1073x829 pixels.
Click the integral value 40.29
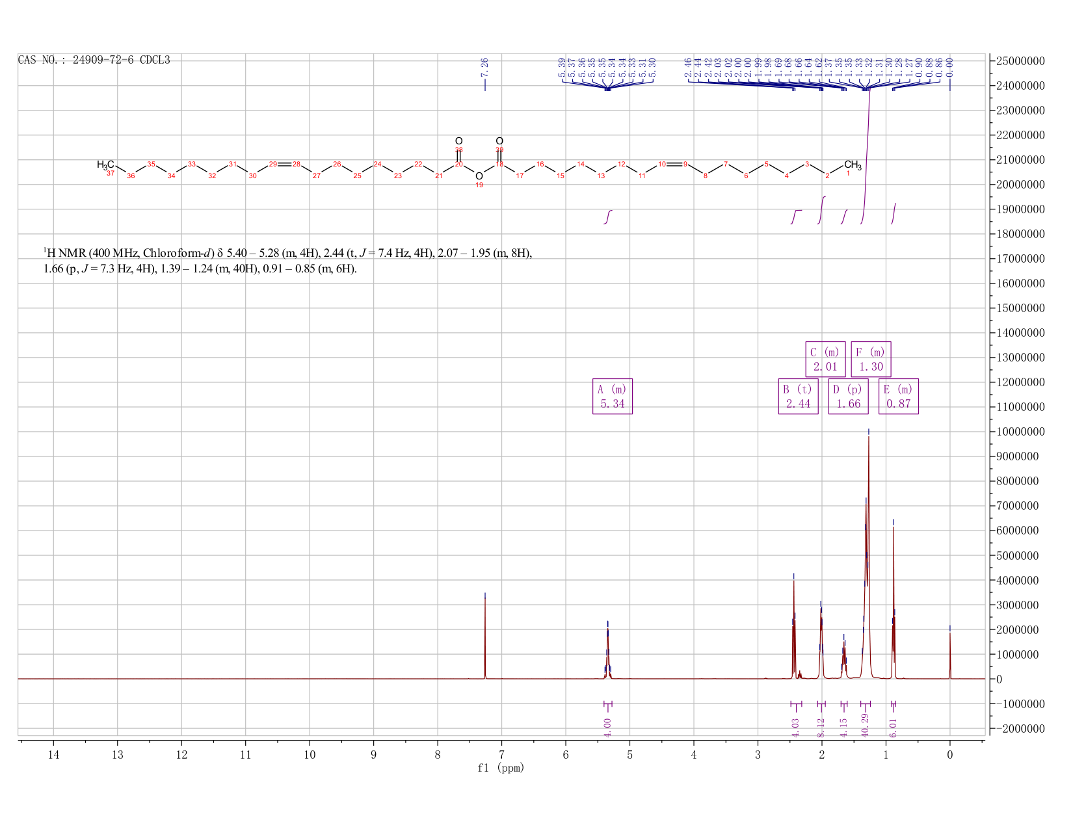(x=866, y=726)
